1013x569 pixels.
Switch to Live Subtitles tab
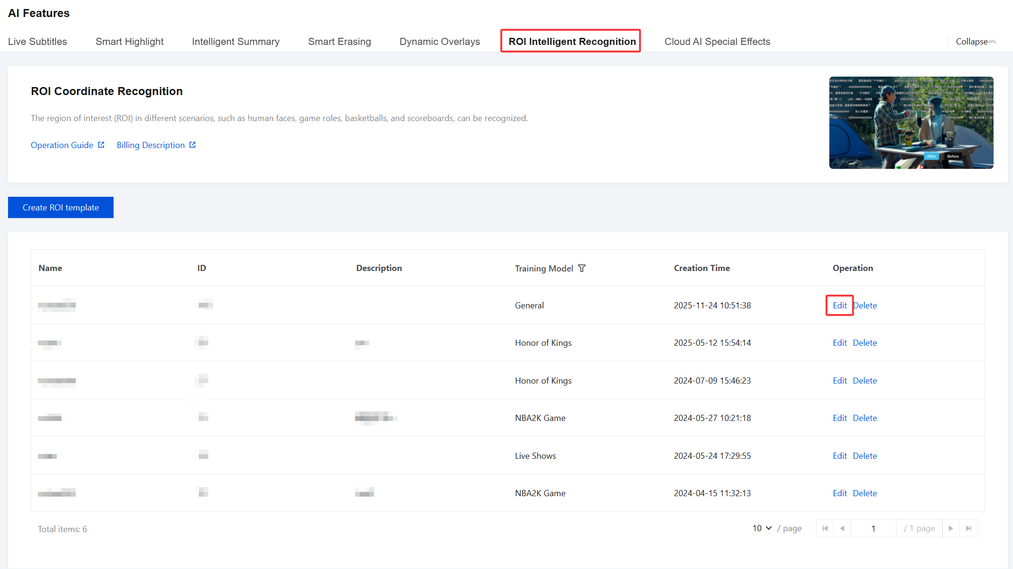tap(37, 42)
